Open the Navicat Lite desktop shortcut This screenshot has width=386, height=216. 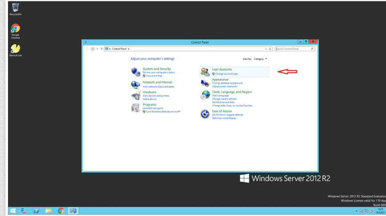pos(15,50)
